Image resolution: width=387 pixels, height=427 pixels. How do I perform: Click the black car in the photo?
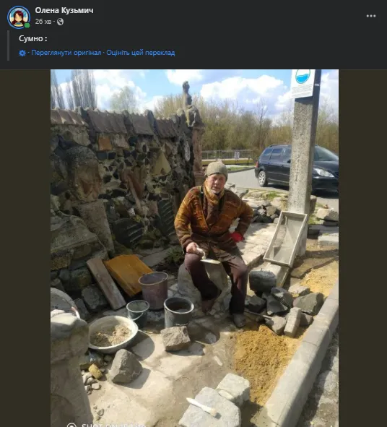pyautogui.click(x=297, y=168)
